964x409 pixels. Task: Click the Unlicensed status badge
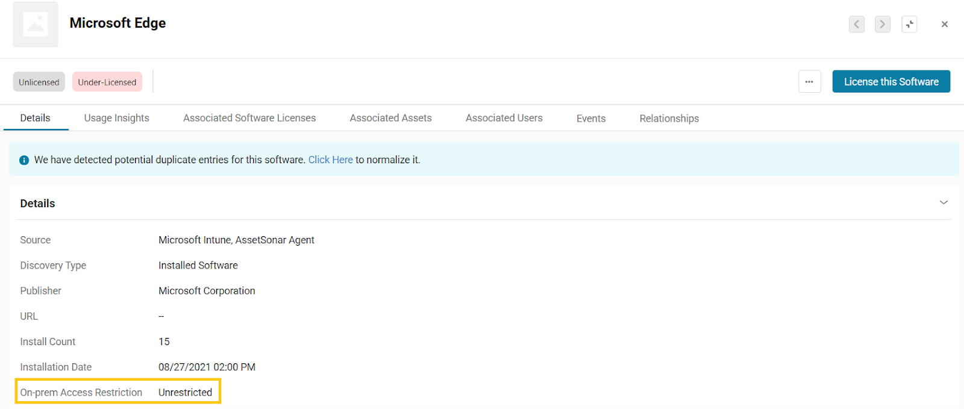point(39,82)
